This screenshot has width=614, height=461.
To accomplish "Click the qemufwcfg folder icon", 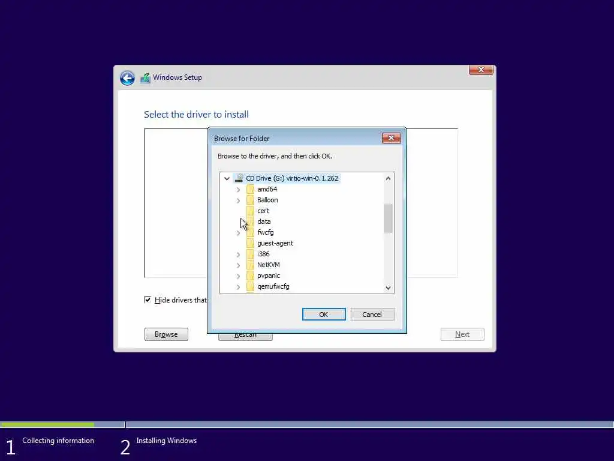I will point(250,287).
